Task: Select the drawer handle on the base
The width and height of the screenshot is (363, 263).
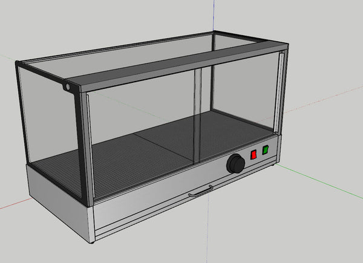Action: 200,192
